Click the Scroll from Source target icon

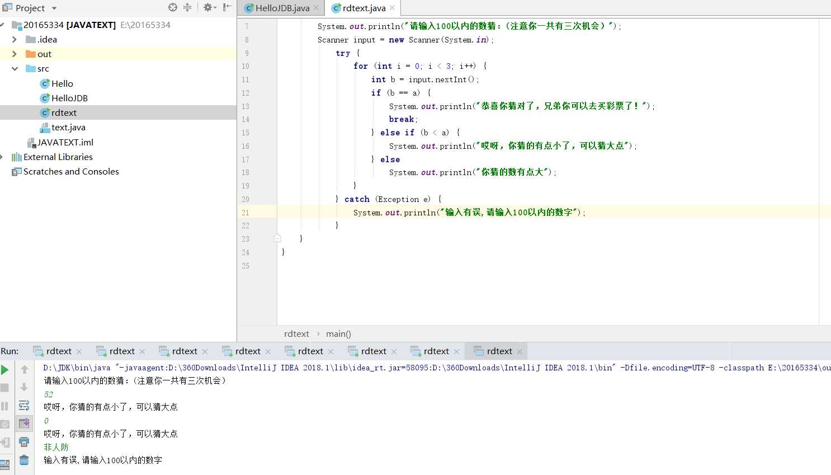point(173,7)
